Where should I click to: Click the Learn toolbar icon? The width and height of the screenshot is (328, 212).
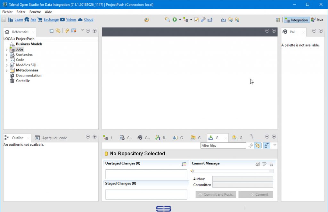point(11,20)
